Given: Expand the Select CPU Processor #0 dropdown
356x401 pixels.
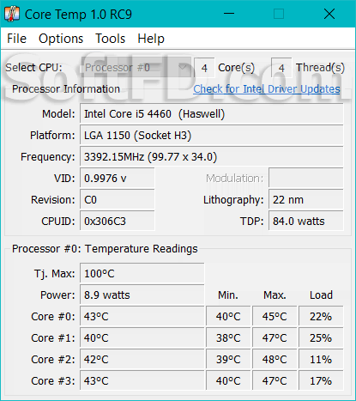Looking at the screenshot, I should click(136, 68).
